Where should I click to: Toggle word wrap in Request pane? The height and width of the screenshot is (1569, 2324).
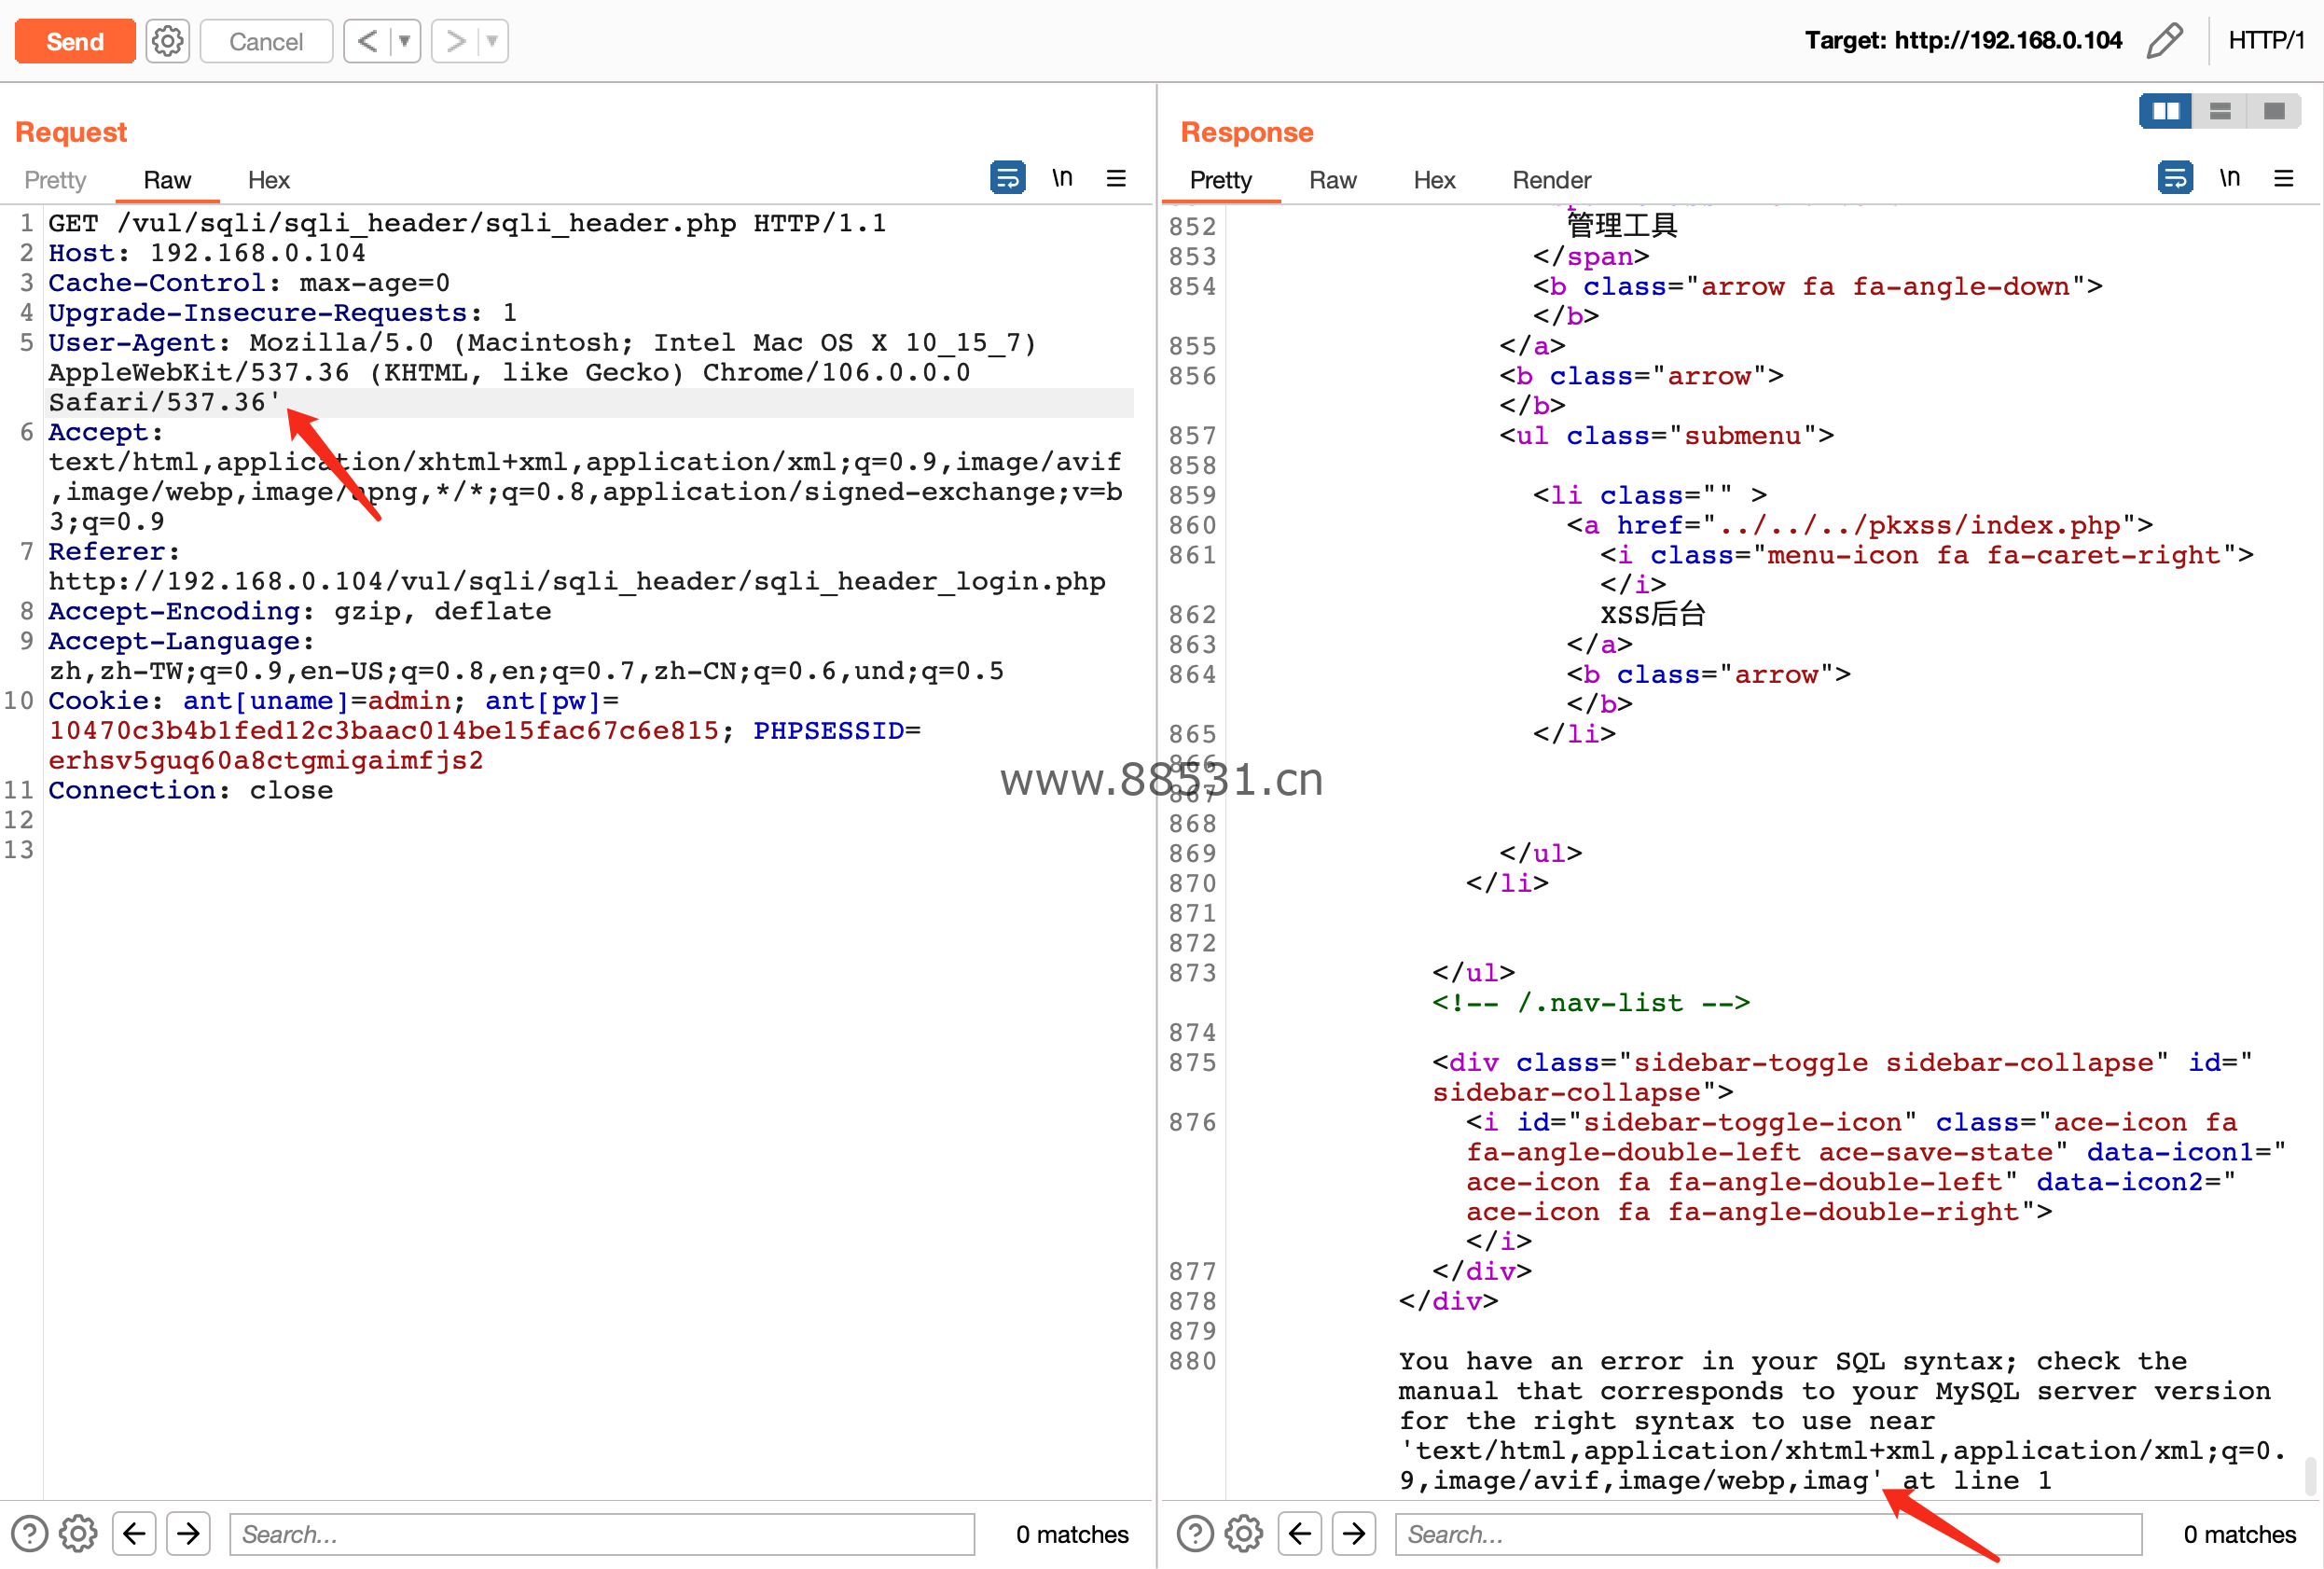click(x=1007, y=178)
